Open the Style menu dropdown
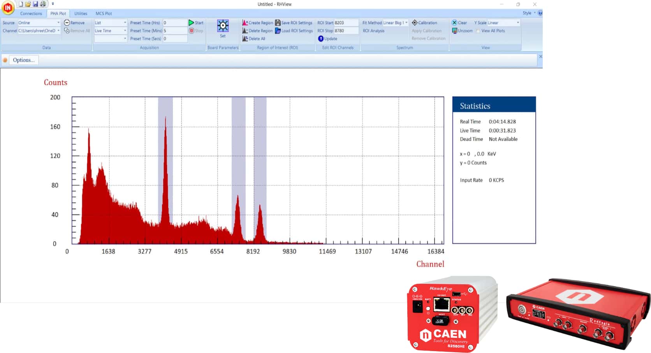This screenshot has width=651, height=353. pyautogui.click(x=529, y=13)
